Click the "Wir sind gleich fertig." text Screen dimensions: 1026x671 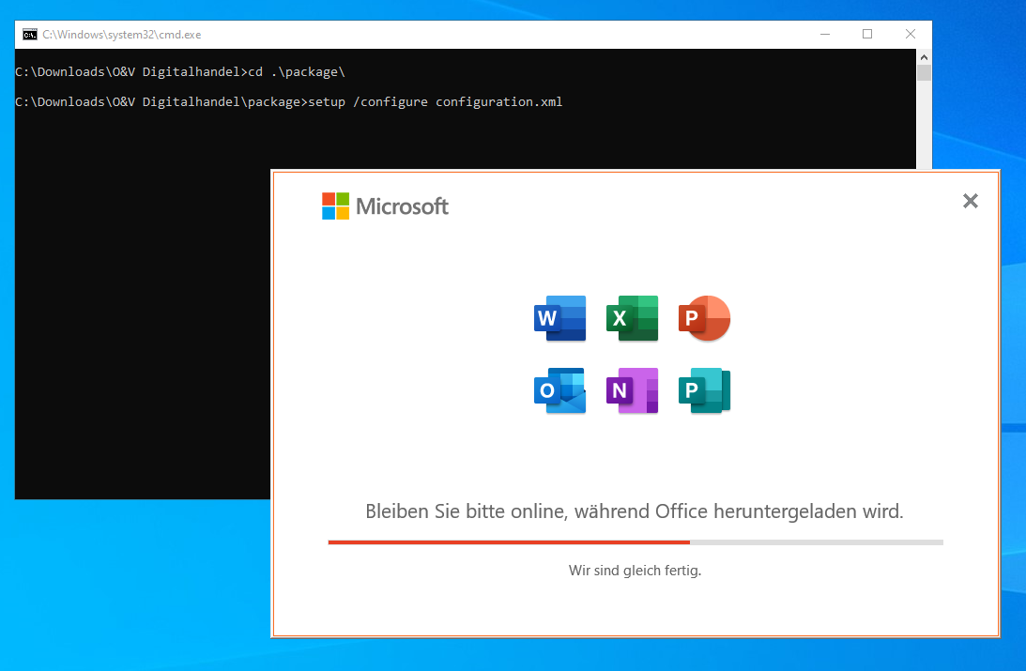pos(635,570)
